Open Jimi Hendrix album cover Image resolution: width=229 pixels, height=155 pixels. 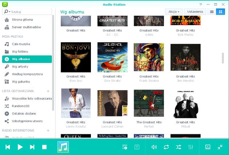pyautogui.click(x=185, y=57)
